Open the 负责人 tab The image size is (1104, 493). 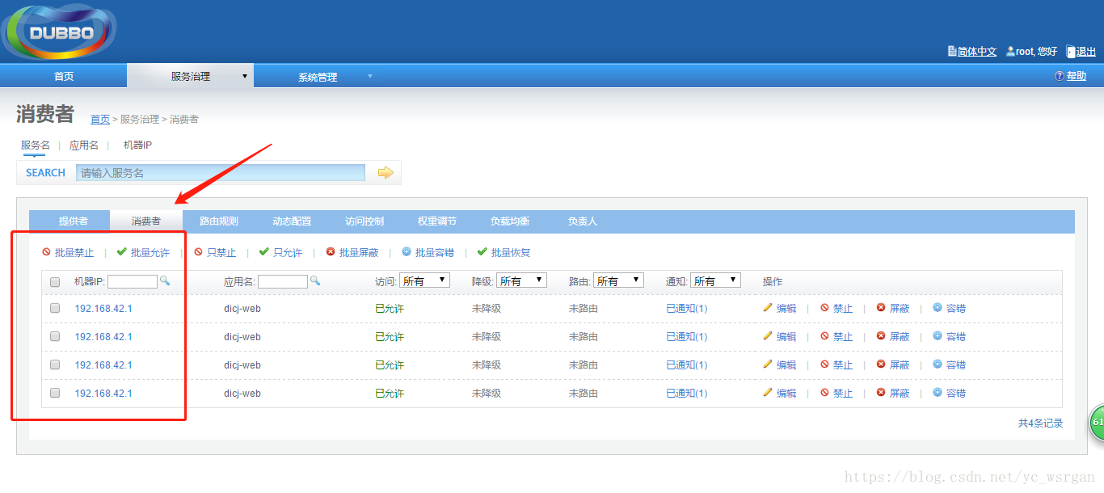coord(583,221)
